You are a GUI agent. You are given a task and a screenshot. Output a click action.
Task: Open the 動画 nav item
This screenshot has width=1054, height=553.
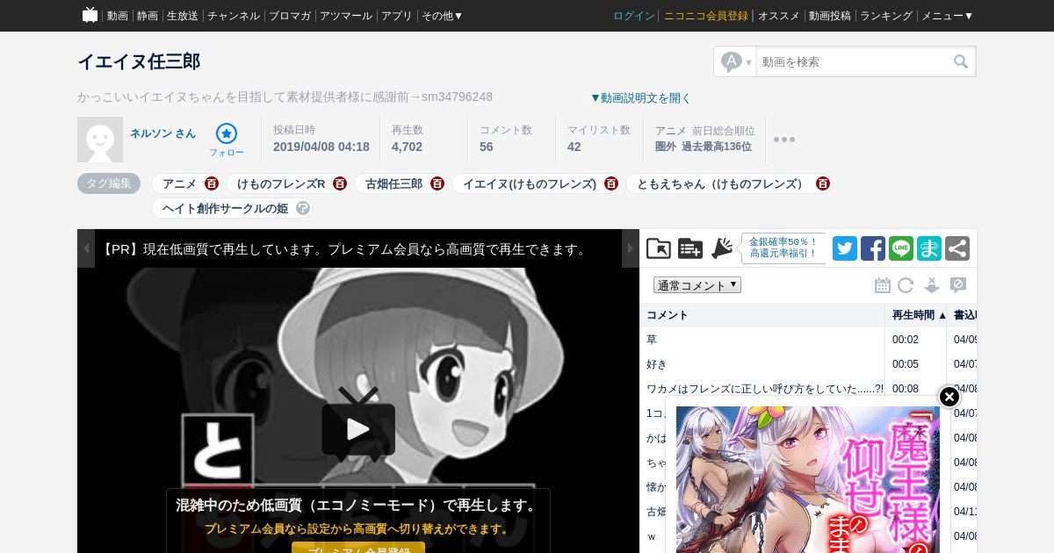click(117, 16)
